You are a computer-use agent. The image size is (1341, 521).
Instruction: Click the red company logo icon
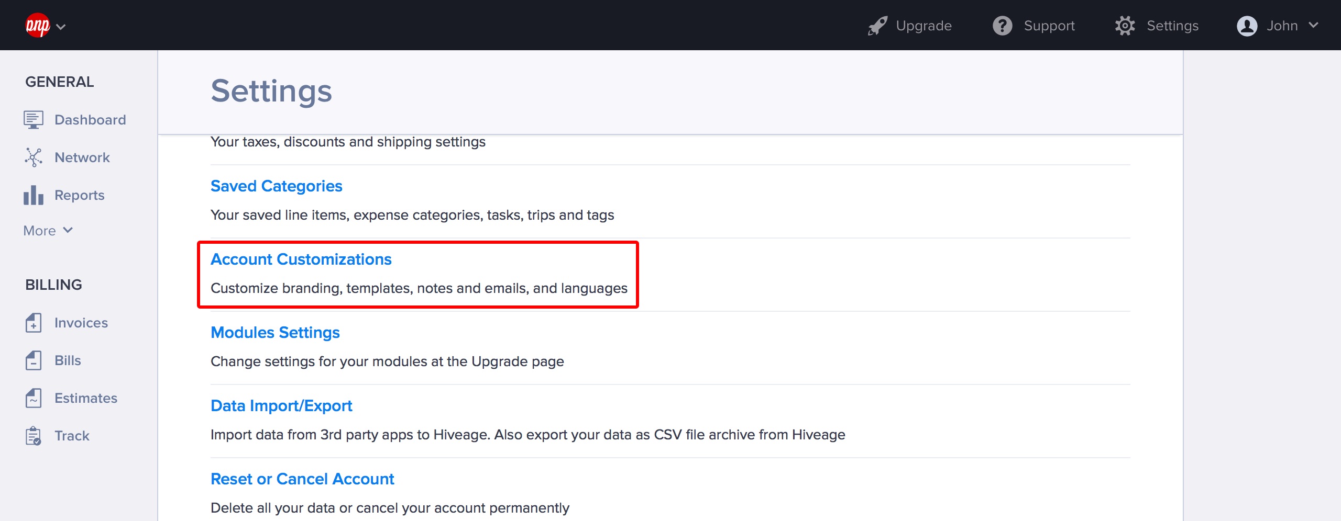tap(38, 25)
